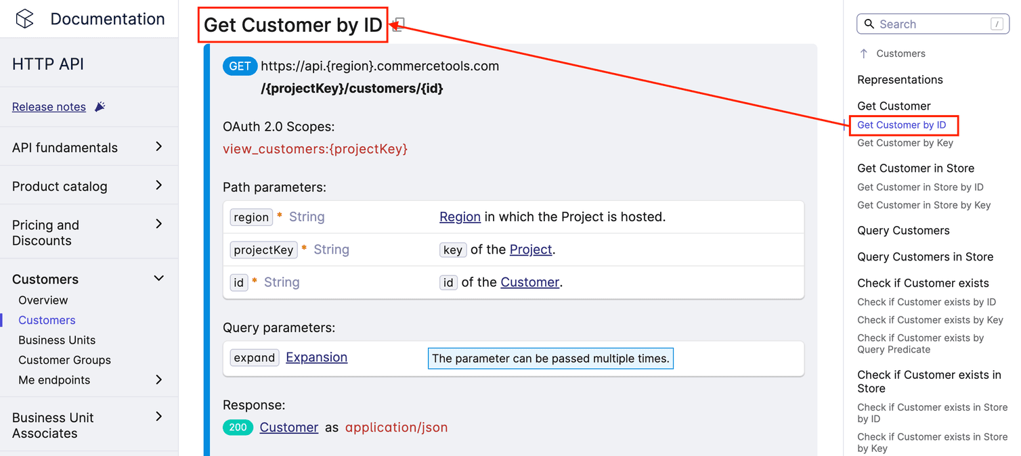
Task: Click the commercetools cube logo
Action: [24, 19]
